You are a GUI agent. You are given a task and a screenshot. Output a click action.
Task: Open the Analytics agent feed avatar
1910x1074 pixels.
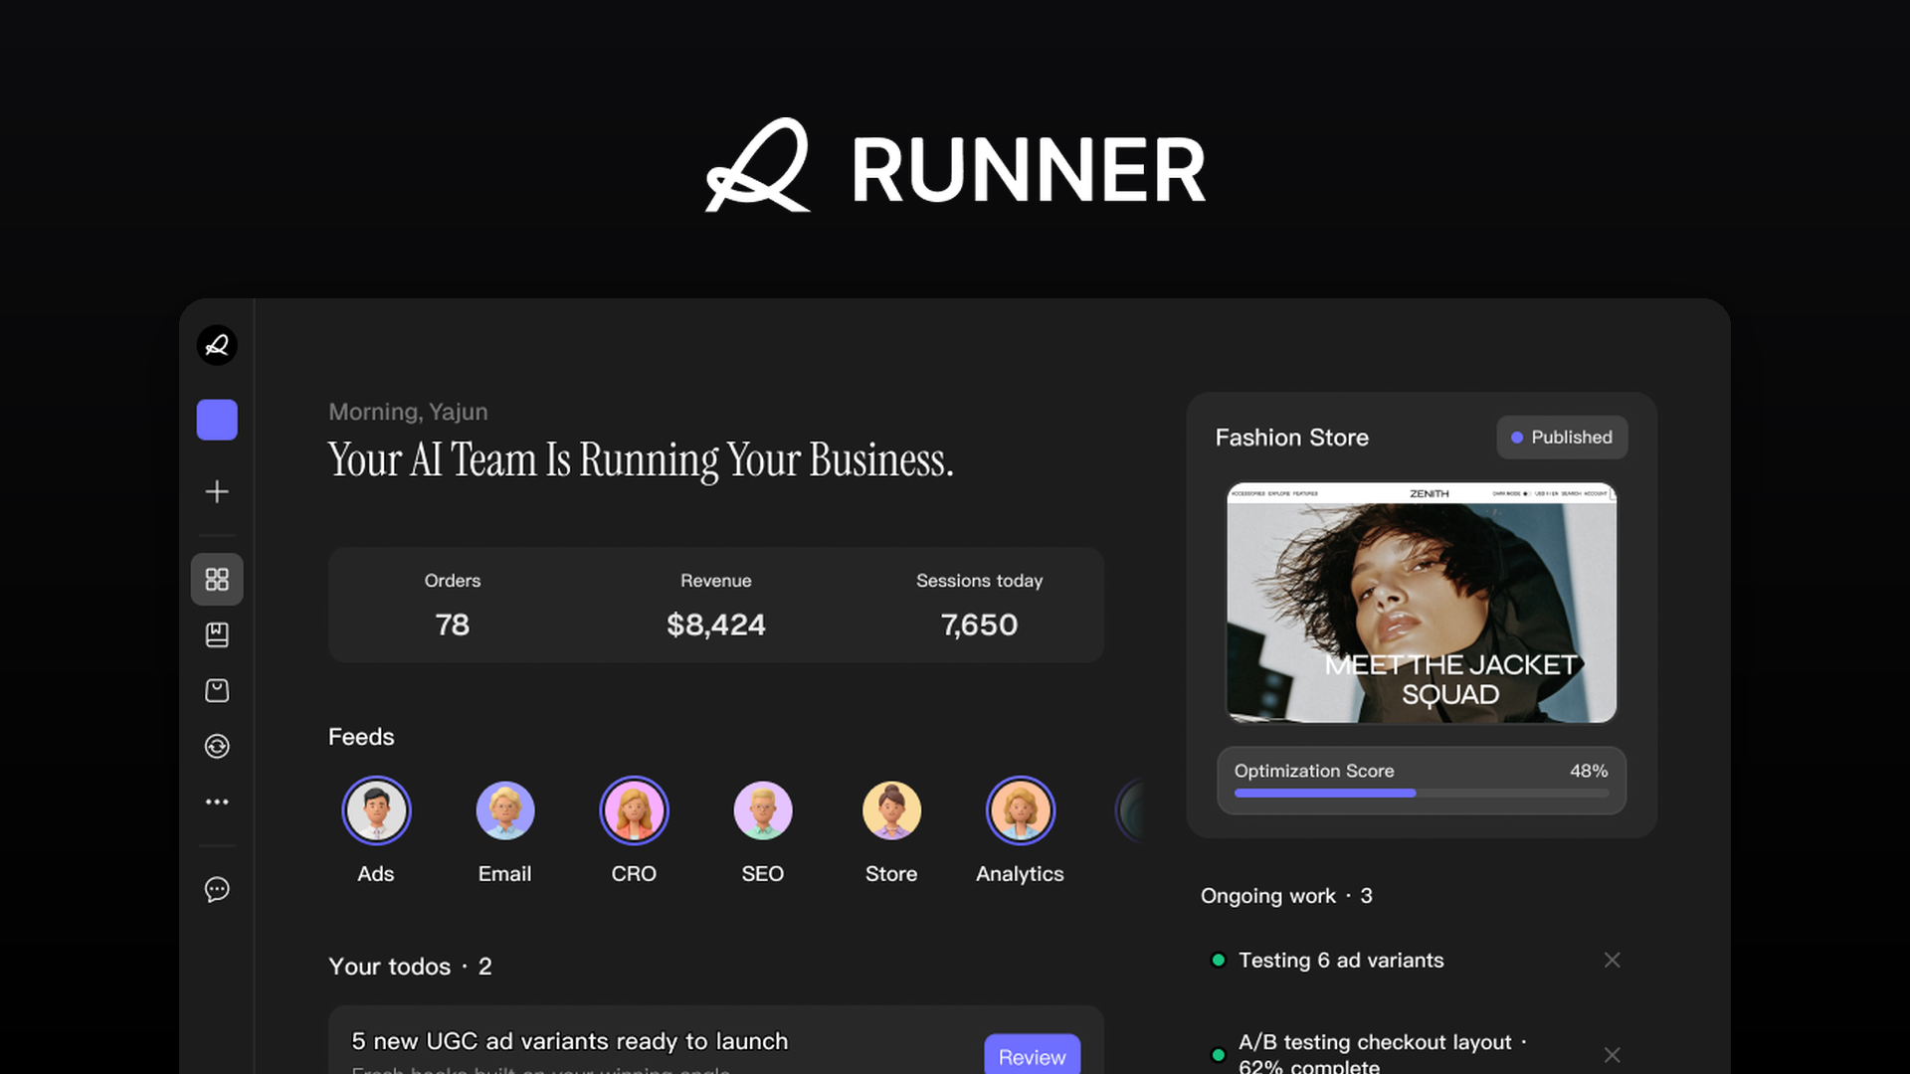(x=1020, y=810)
